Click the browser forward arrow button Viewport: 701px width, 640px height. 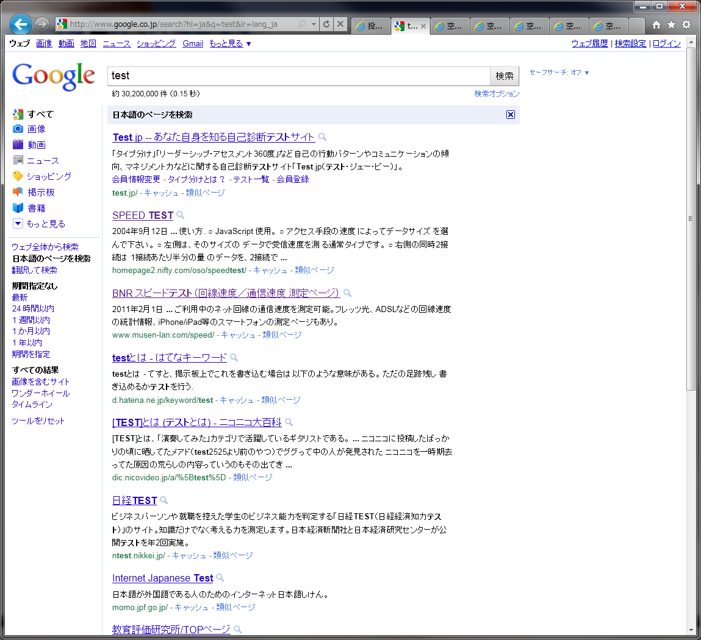pos(42,24)
